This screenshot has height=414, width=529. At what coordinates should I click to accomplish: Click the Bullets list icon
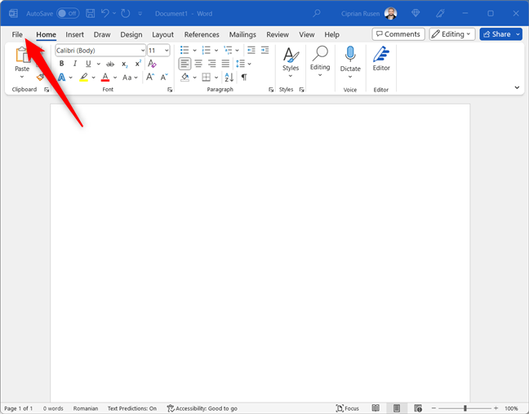(184, 51)
